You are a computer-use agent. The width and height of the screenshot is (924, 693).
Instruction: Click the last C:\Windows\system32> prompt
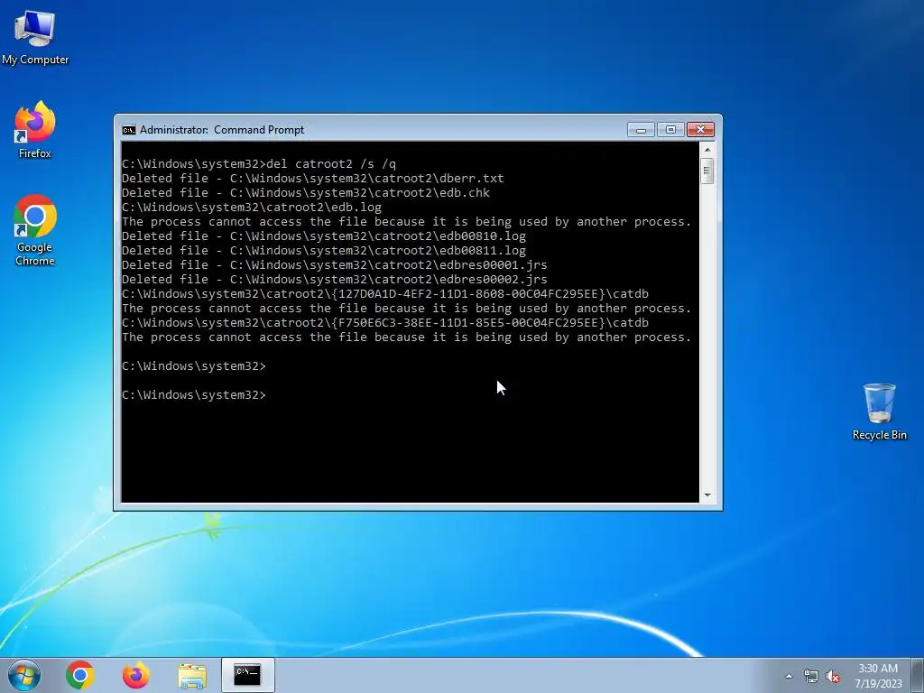pyautogui.click(x=194, y=395)
